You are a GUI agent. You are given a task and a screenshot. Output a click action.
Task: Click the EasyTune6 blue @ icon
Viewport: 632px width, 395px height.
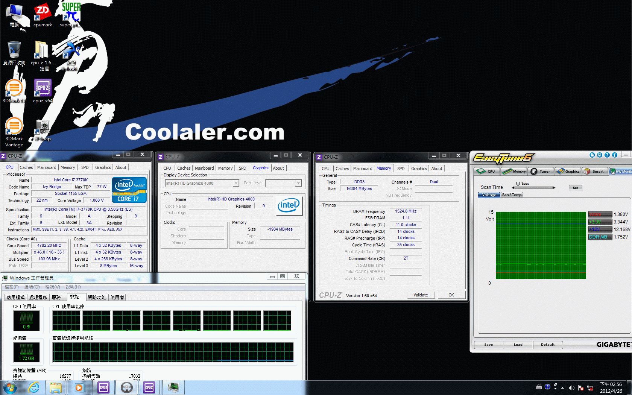coord(600,155)
